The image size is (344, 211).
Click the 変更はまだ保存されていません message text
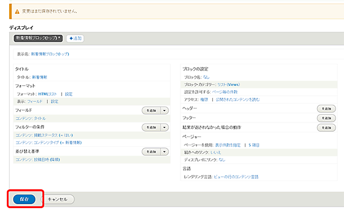click(49, 11)
